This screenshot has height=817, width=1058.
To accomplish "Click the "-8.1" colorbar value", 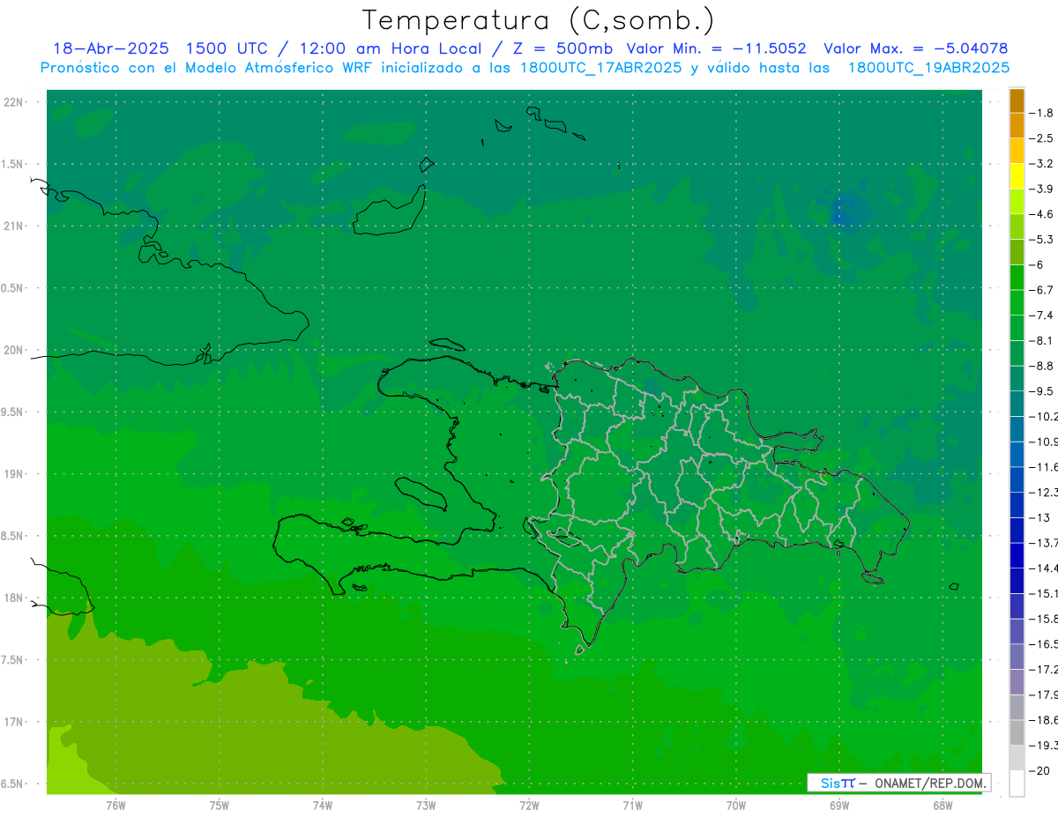I will (1041, 340).
